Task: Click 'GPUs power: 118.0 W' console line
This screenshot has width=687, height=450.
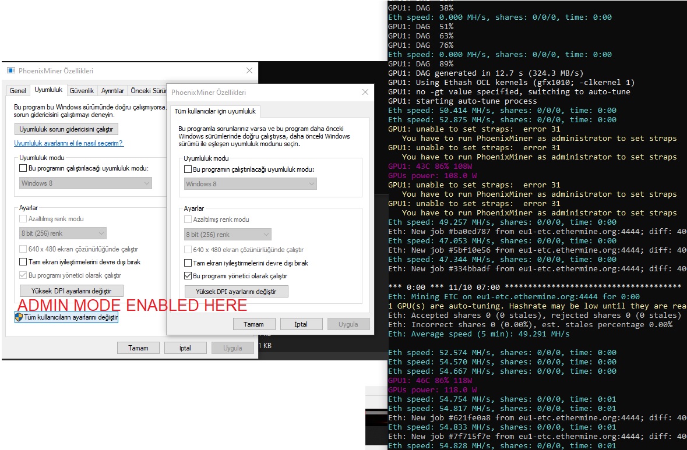Action: point(432,389)
